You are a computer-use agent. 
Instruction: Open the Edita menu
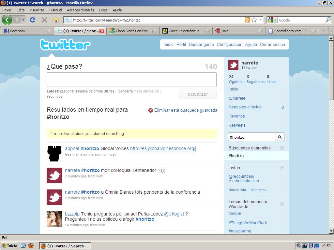tap(21, 10)
